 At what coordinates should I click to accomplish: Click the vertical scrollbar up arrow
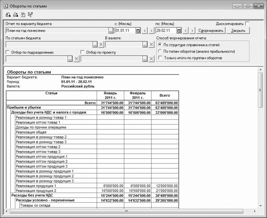[260, 70]
